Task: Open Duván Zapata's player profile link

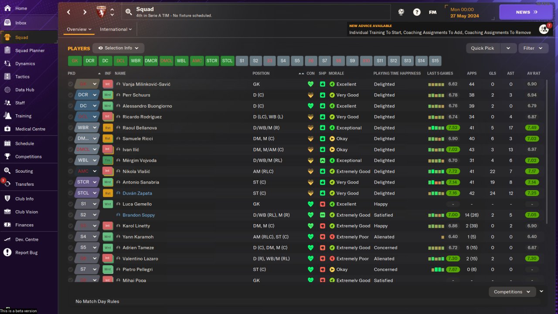Action: pyautogui.click(x=137, y=193)
